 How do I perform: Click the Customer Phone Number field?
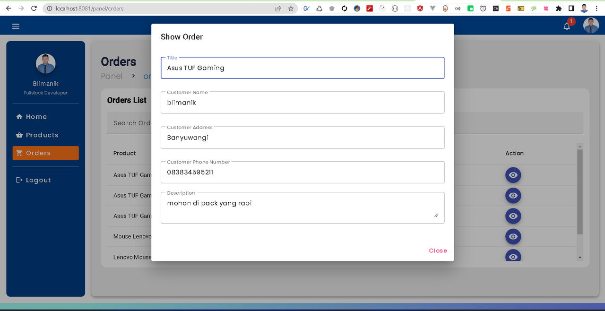tap(302, 172)
